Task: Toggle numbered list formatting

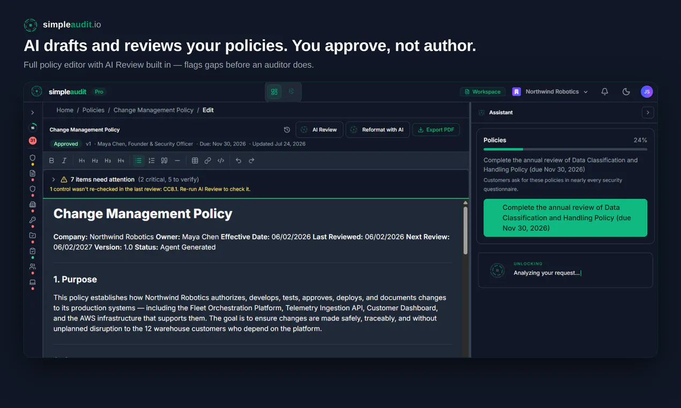Action: click(x=152, y=161)
